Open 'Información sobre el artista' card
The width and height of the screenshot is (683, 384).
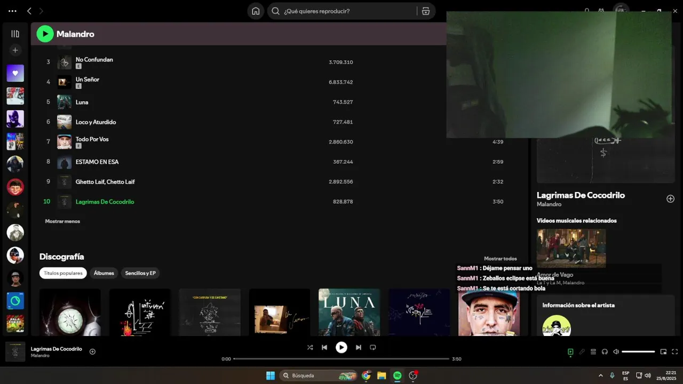(x=606, y=315)
